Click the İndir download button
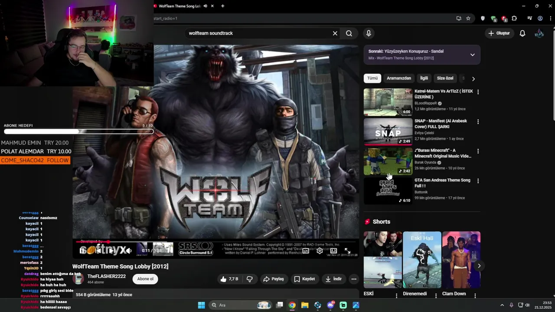The image size is (555, 312). 334,279
